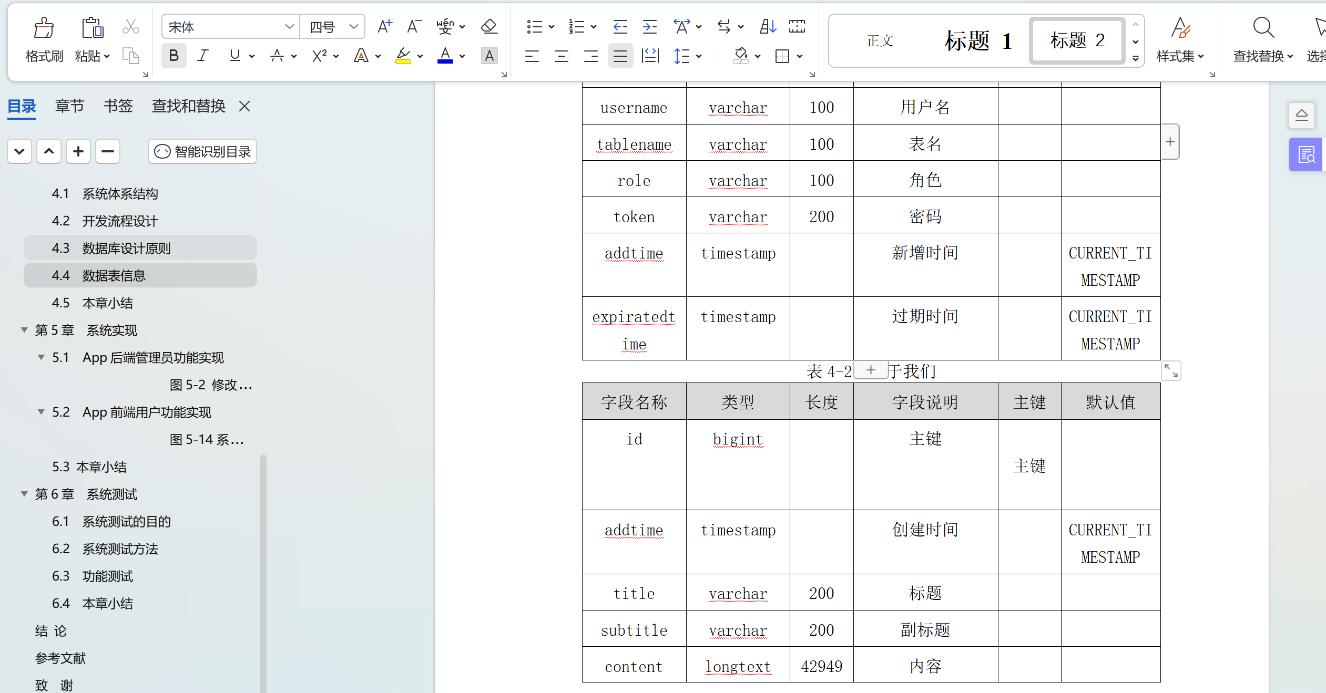Click the outline minus button
1326x693 pixels.
point(108,151)
